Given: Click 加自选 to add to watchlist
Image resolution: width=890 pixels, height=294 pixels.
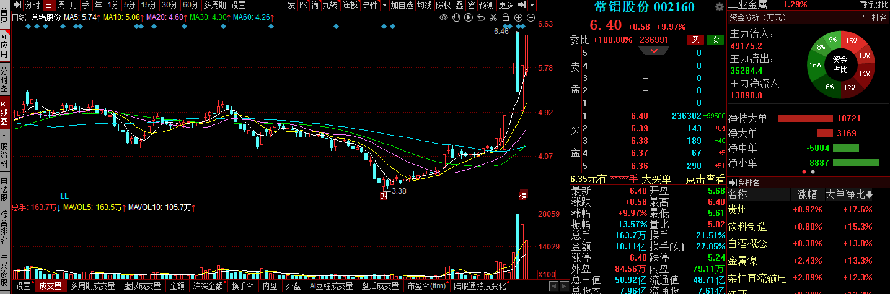Looking at the screenshot, I should (x=402, y=5).
